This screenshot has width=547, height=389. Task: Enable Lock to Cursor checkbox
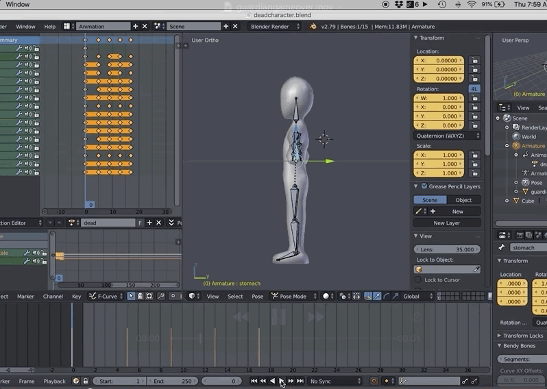[418, 280]
